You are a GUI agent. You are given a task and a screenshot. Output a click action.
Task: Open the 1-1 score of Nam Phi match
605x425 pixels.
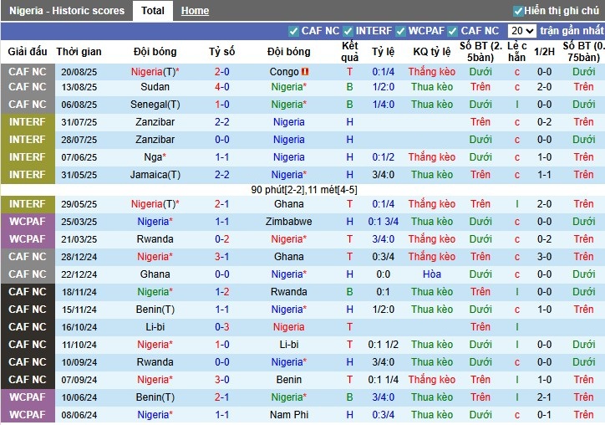221,415
